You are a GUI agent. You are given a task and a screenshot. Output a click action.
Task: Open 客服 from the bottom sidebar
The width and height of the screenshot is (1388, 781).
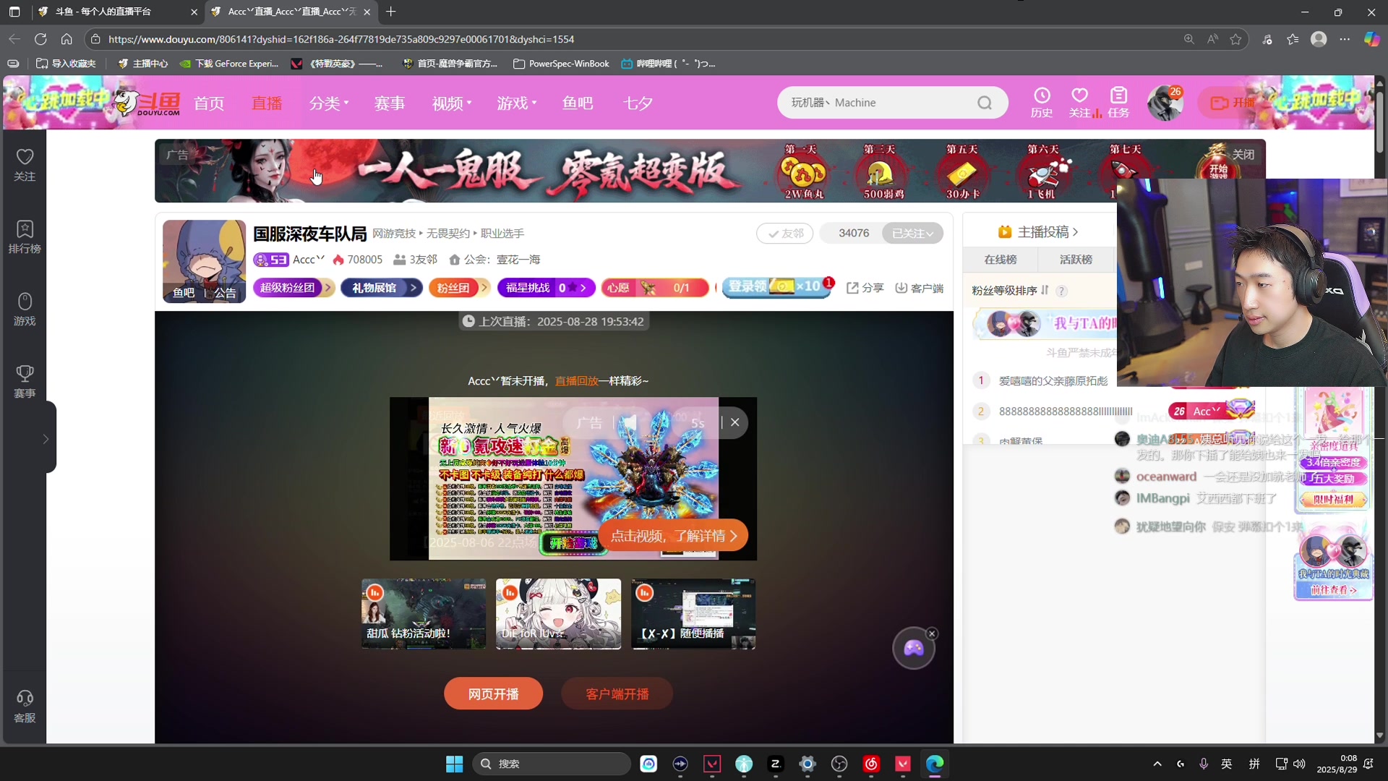pos(25,705)
